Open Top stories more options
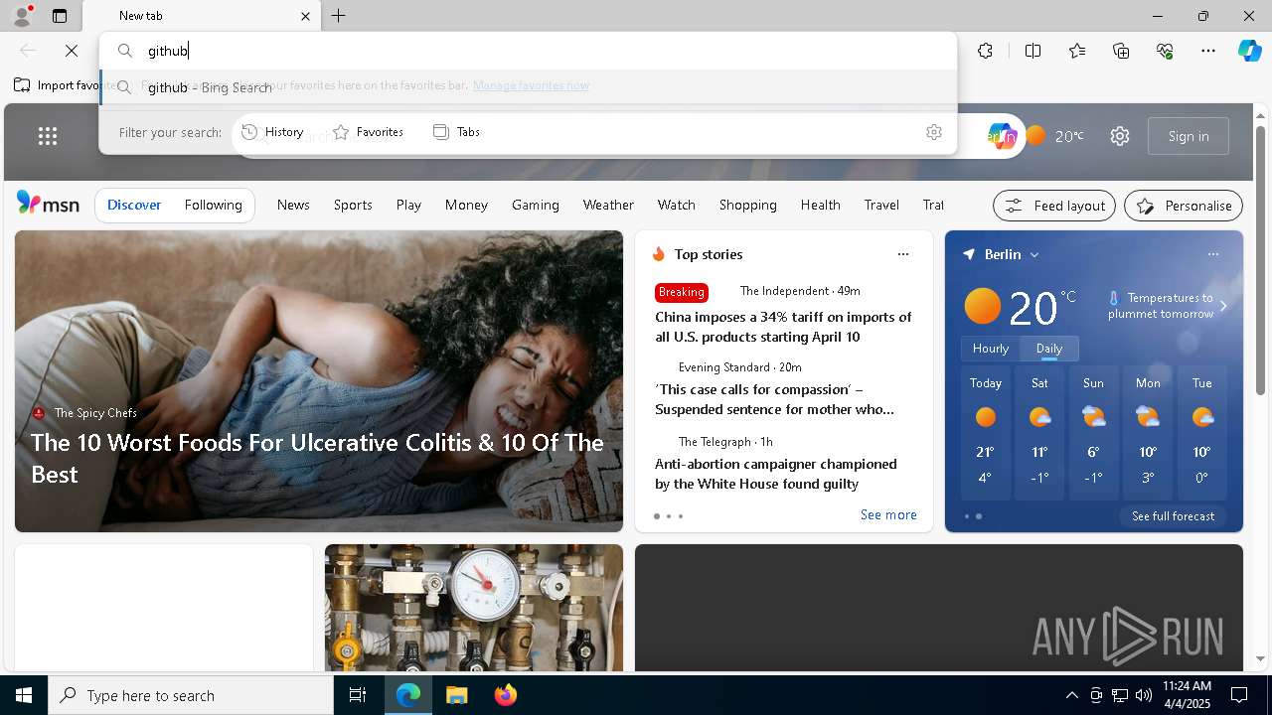This screenshot has height=715, width=1272. click(x=902, y=254)
